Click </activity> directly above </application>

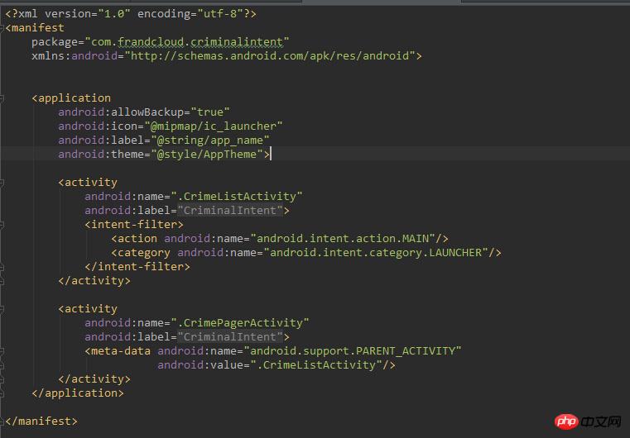[94, 379]
